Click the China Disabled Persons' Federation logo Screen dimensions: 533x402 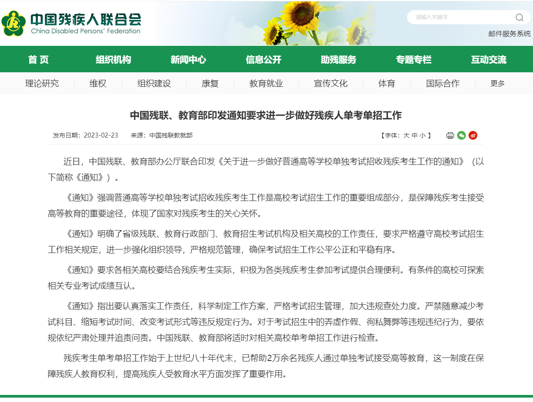coord(72,23)
